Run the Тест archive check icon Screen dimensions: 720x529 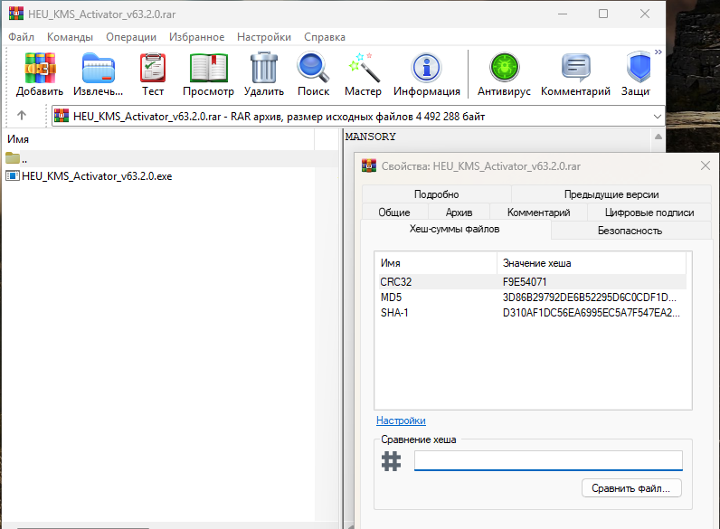click(x=153, y=68)
